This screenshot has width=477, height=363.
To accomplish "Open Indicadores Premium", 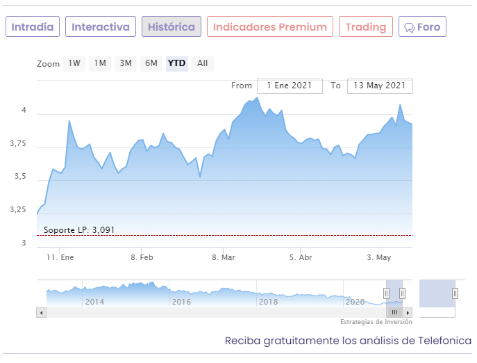I will pos(269,27).
